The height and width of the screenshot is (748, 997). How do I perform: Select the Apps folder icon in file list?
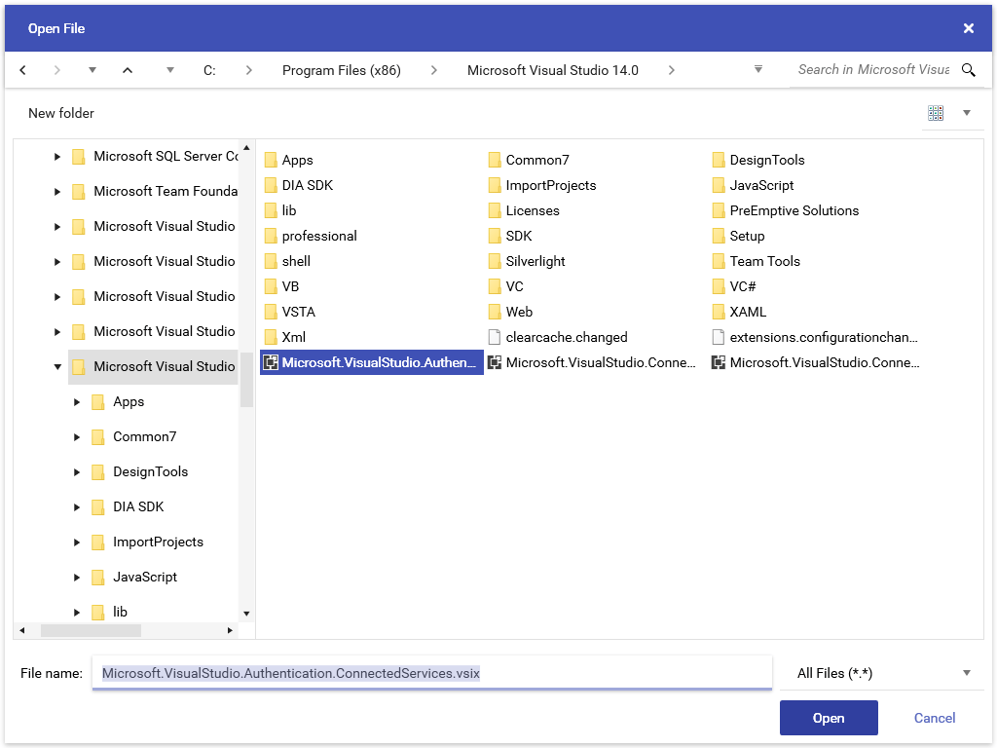click(x=271, y=161)
